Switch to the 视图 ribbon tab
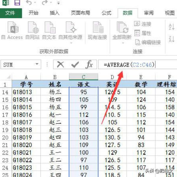This screenshot has height=177, width=177. (170, 13)
